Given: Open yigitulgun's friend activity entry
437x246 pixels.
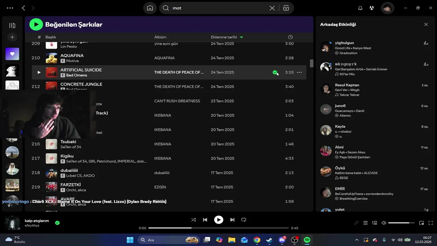Looking at the screenshot, I should click(x=374, y=48).
